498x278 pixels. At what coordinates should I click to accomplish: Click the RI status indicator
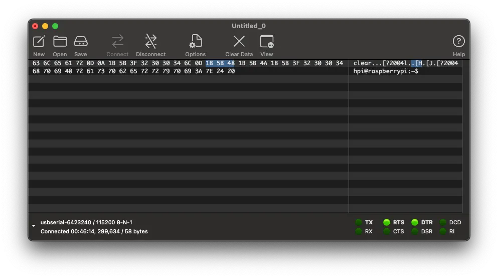[x=443, y=231]
